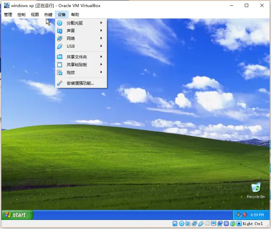Expand the USB submenu
The image size is (271, 229).
[x=81, y=46]
